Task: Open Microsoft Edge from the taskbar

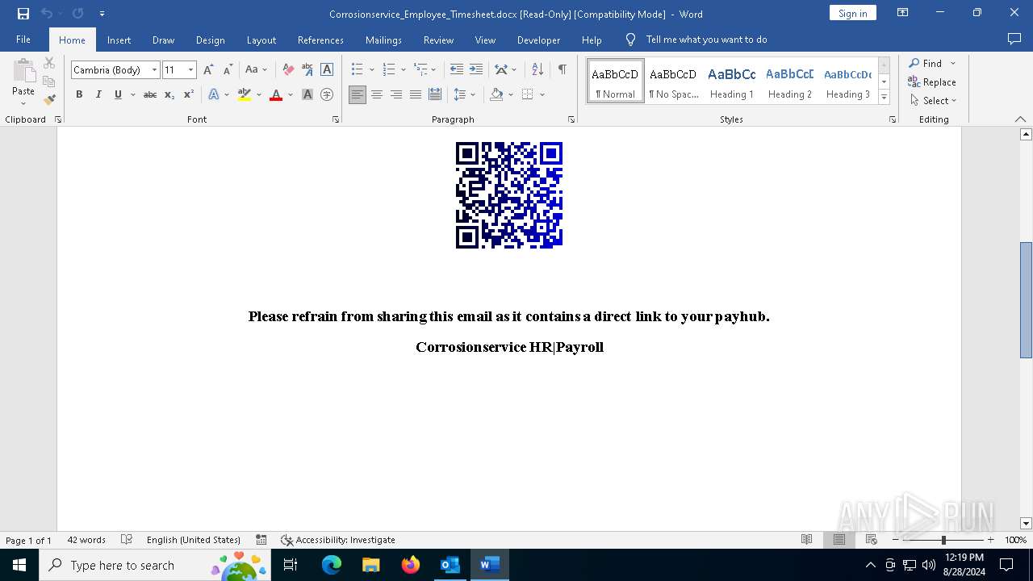Action: 332,565
